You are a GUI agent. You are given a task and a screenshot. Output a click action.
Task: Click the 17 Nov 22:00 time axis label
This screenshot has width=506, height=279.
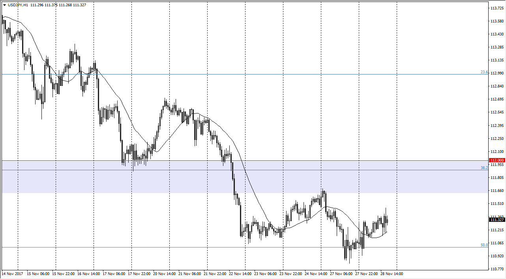139,274
